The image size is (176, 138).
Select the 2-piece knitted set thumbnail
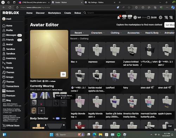pyautogui.click(x=132, y=50)
